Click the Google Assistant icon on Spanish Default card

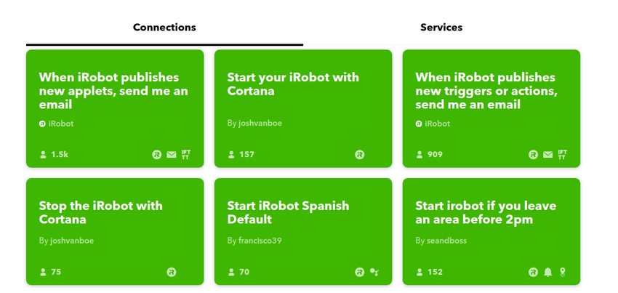click(x=374, y=272)
